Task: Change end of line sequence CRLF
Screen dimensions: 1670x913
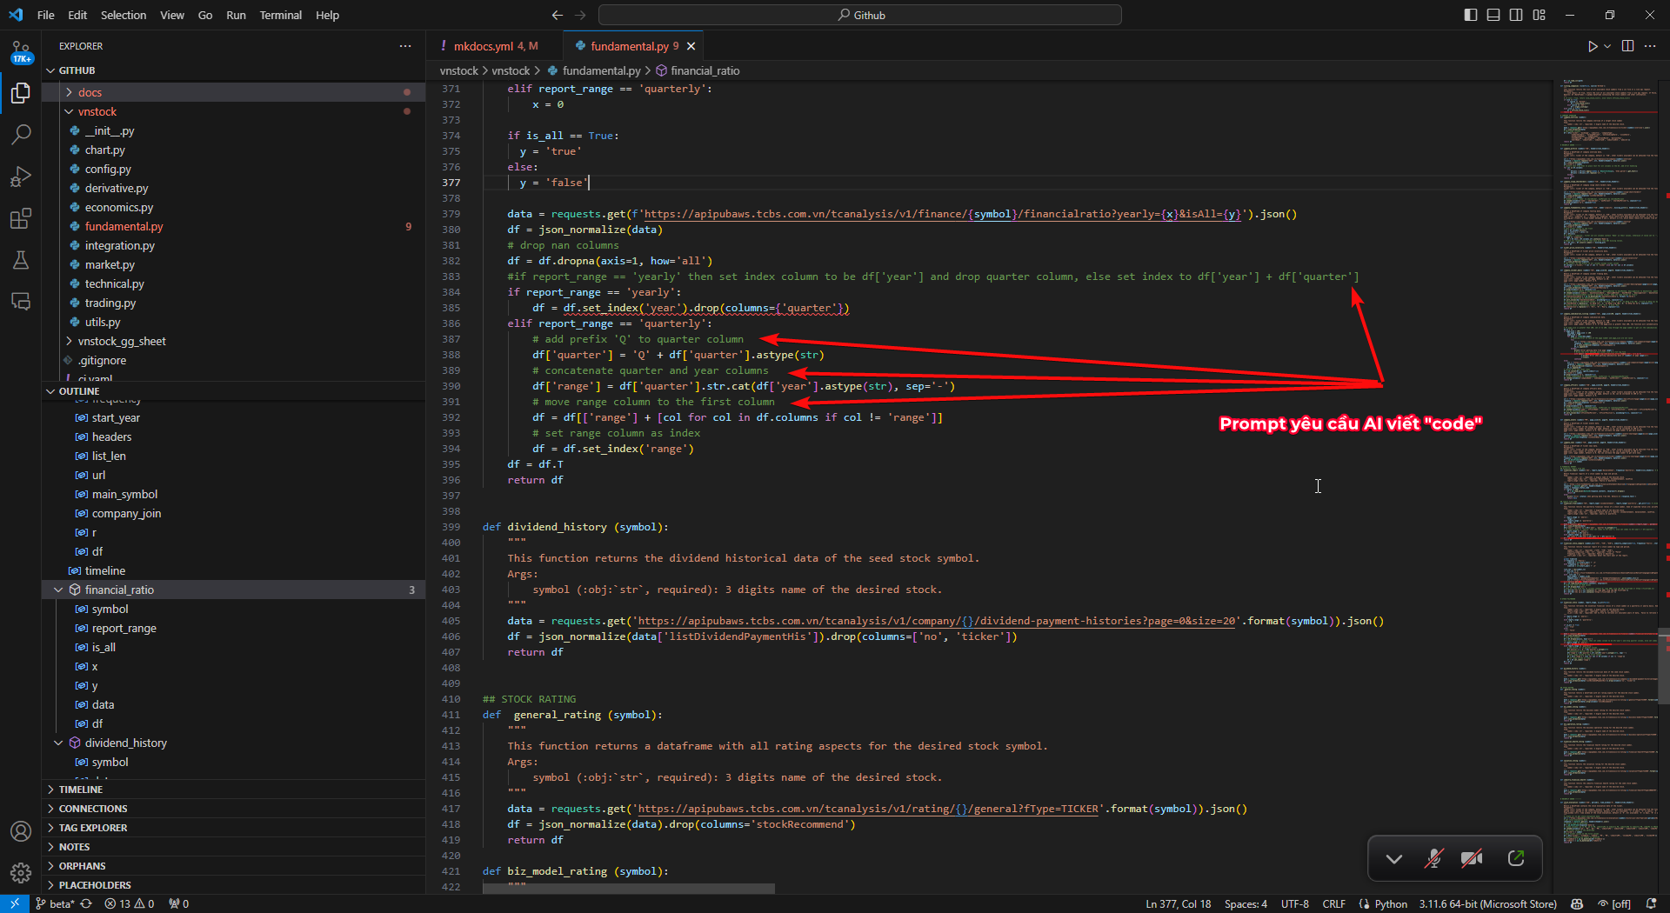Action: (x=1333, y=903)
